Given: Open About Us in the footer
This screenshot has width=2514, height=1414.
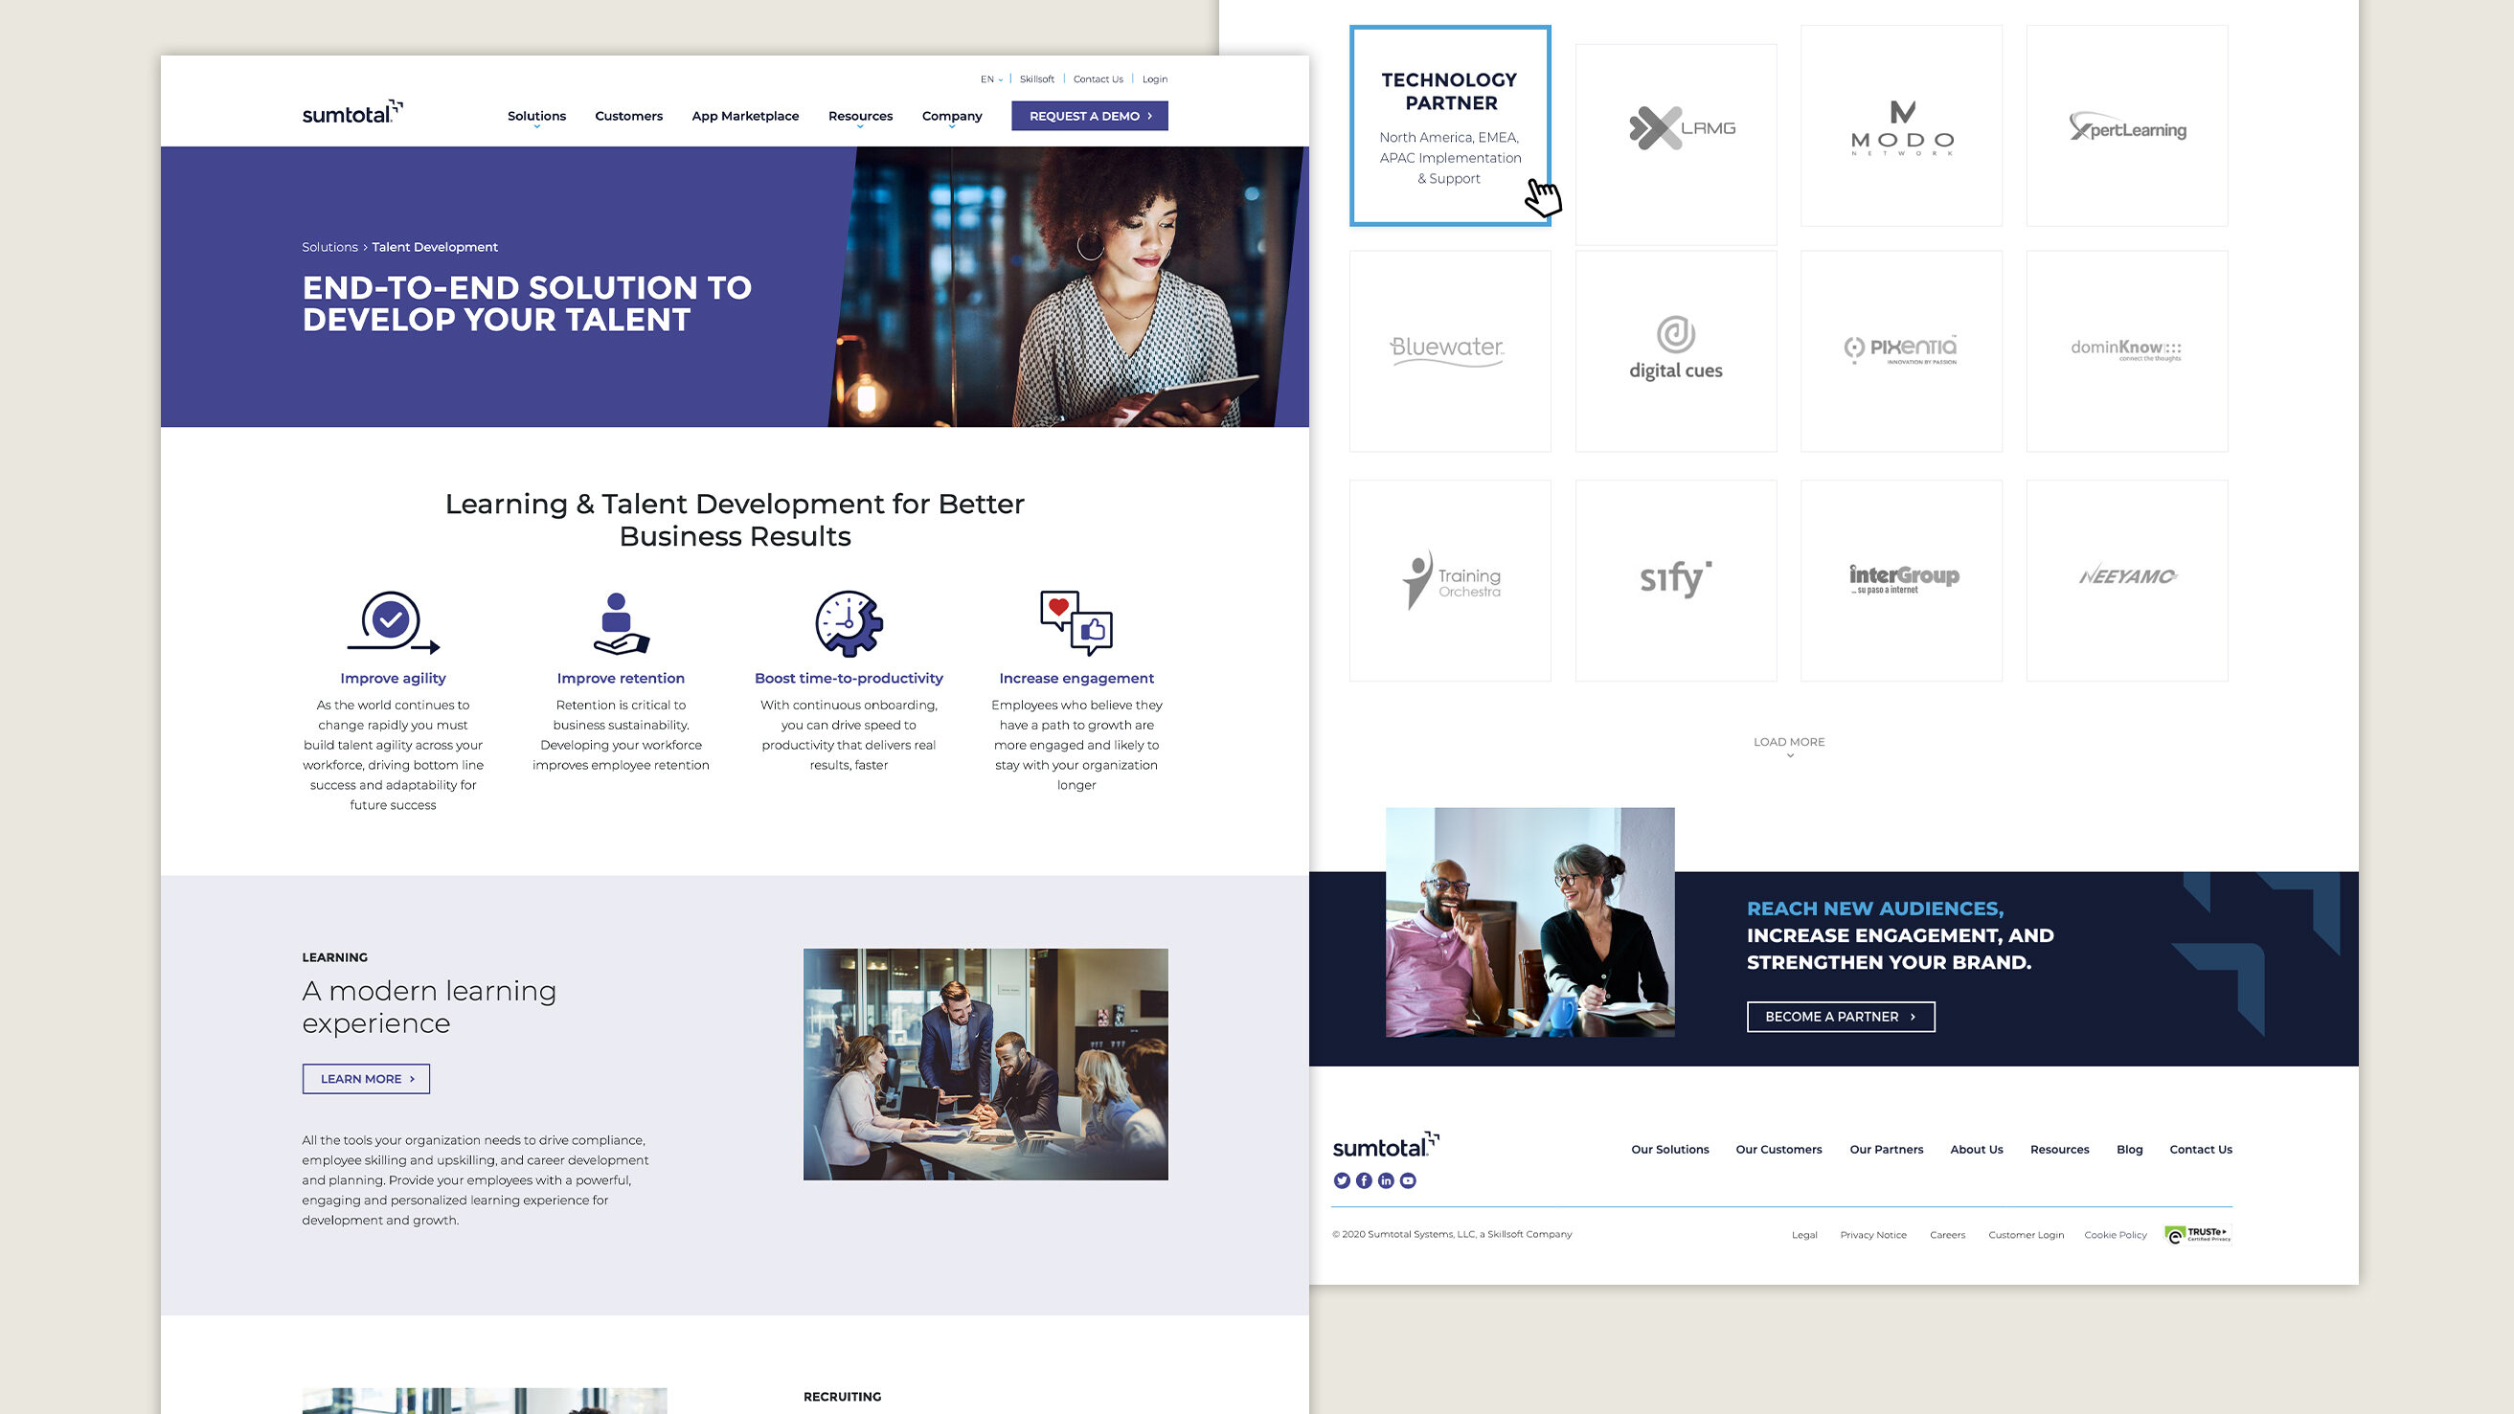Looking at the screenshot, I should tap(1977, 1150).
